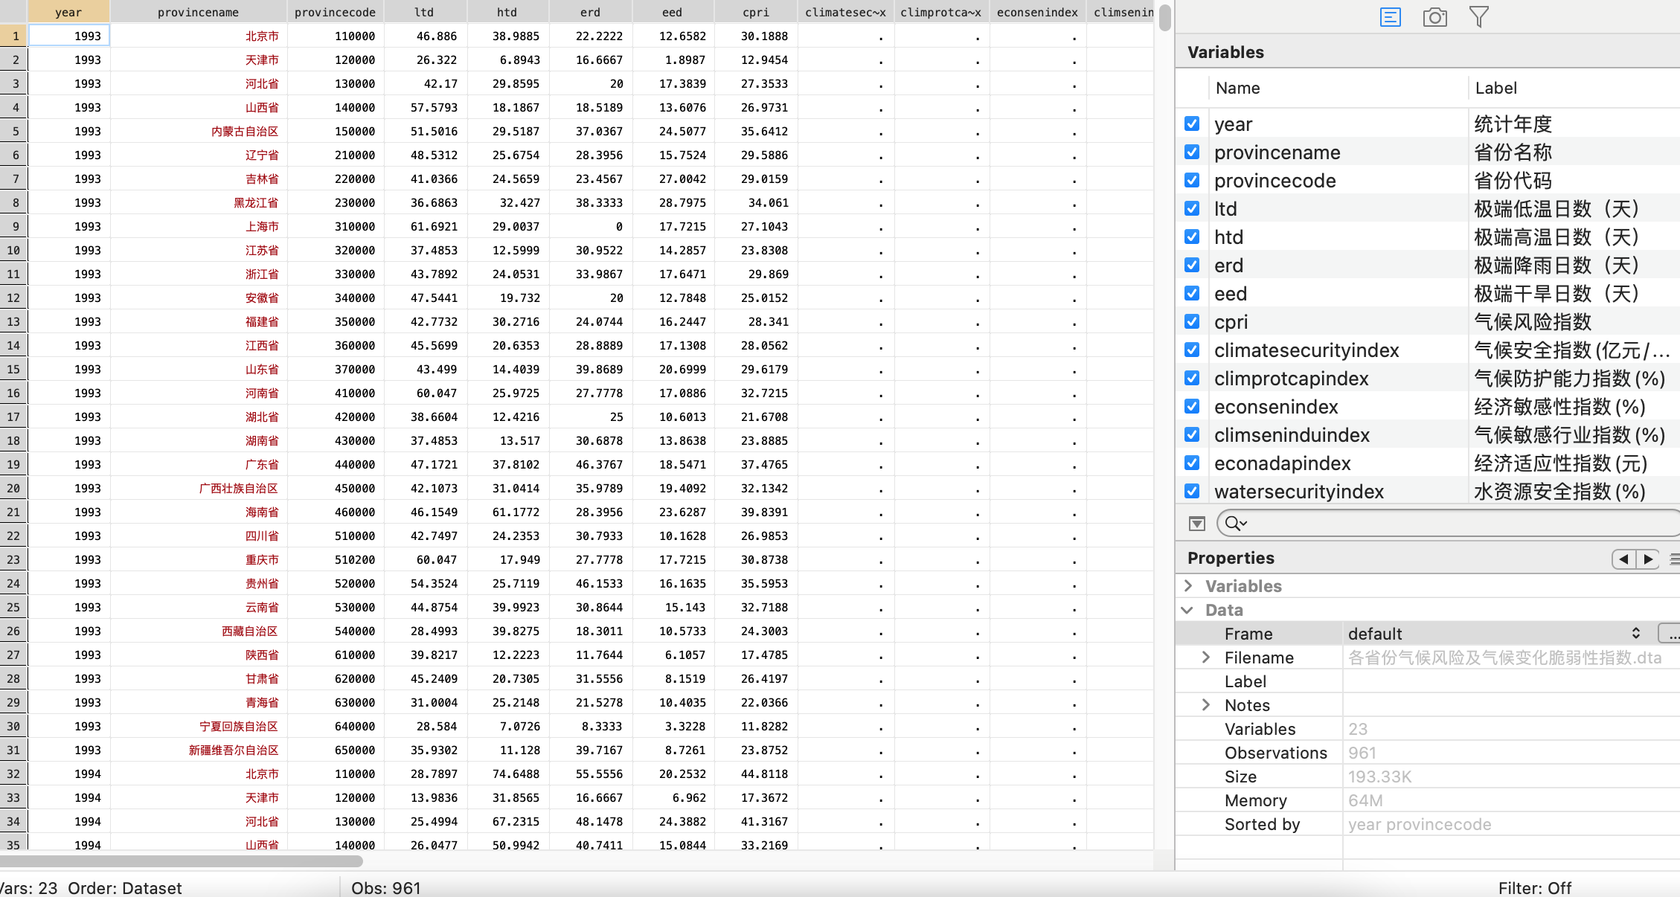Select the htd column header
Screen dimensions: 1680x897
pyautogui.click(x=507, y=12)
